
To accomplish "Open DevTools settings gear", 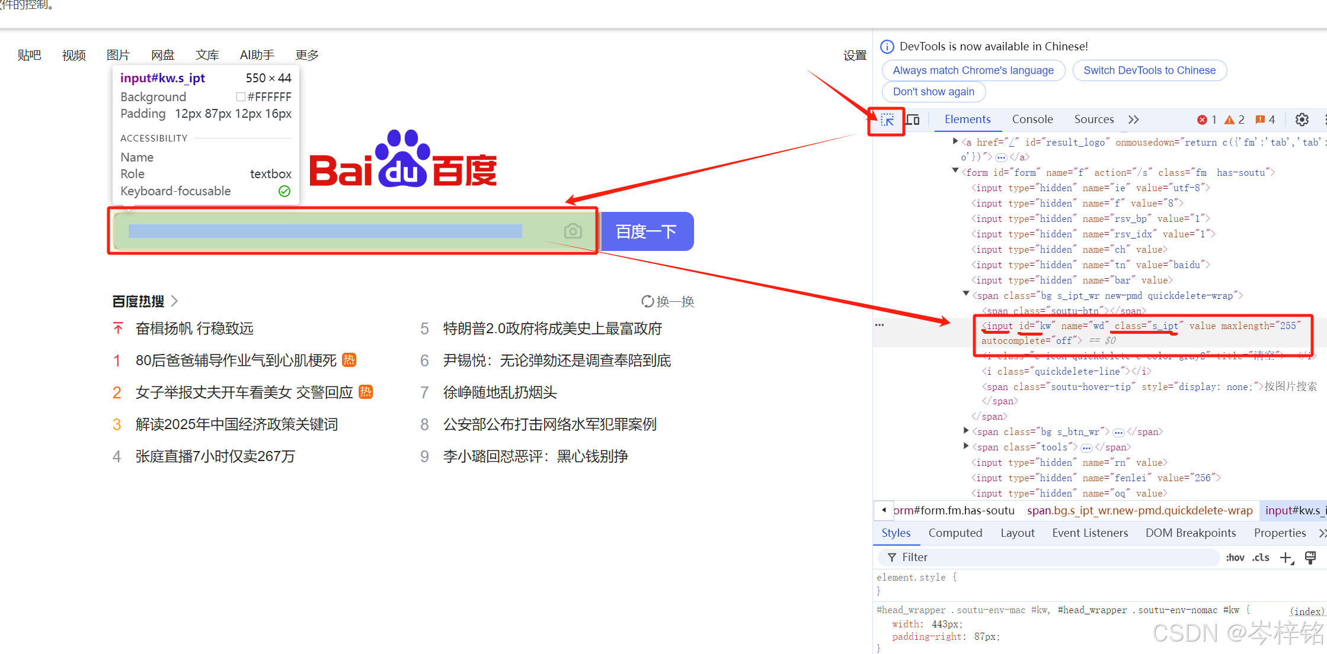I will tap(1302, 120).
